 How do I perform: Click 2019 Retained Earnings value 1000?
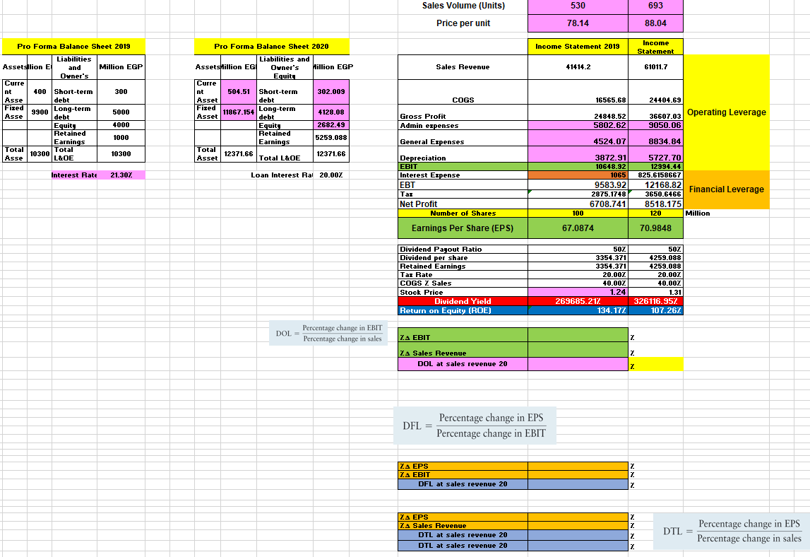click(x=121, y=138)
